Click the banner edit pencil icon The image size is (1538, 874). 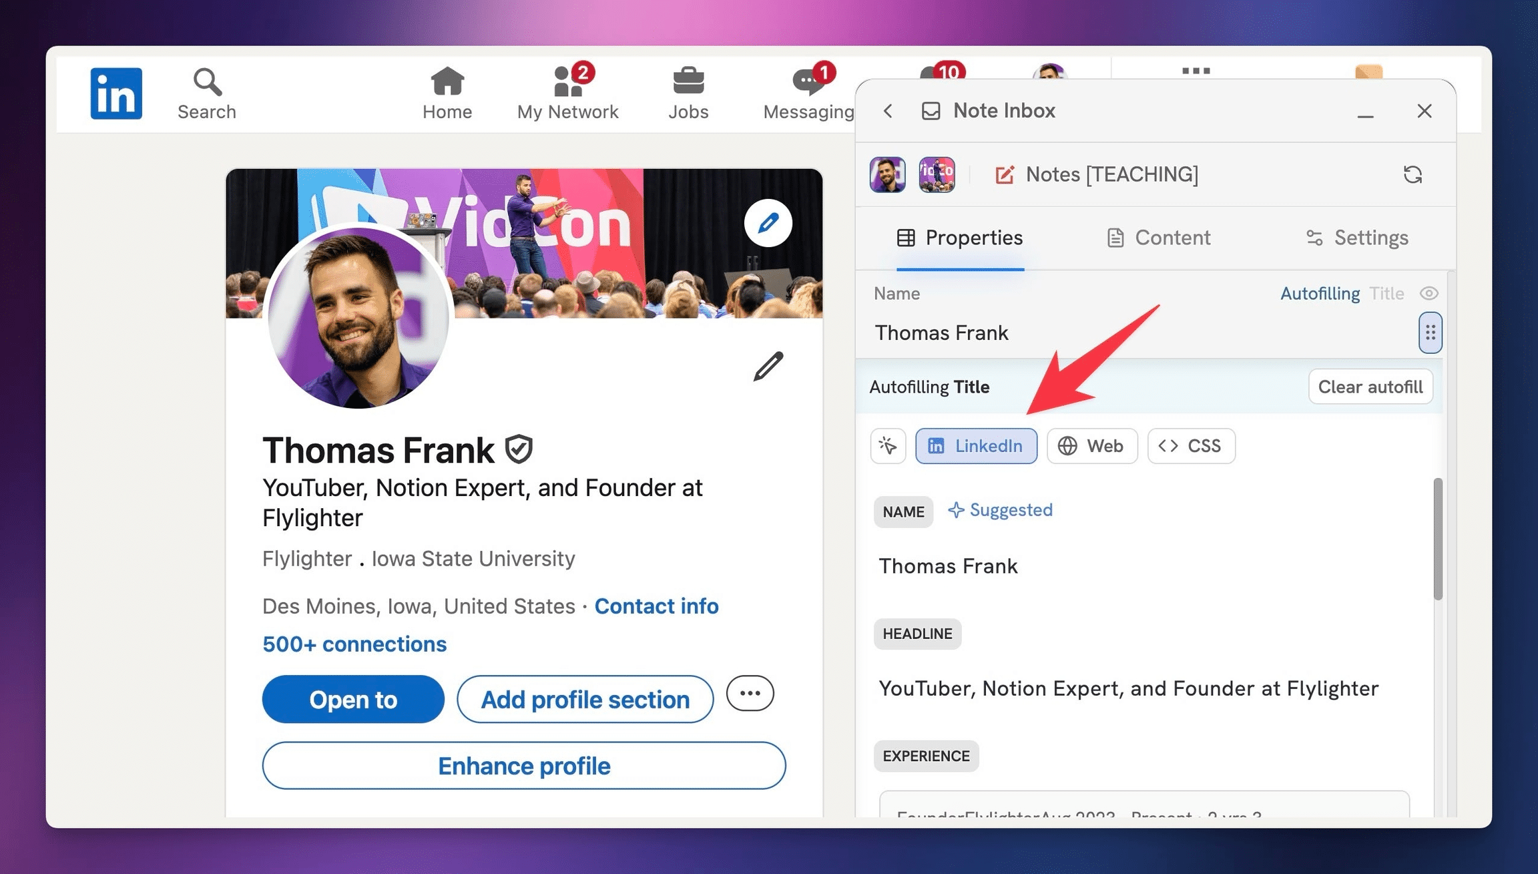click(768, 223)
